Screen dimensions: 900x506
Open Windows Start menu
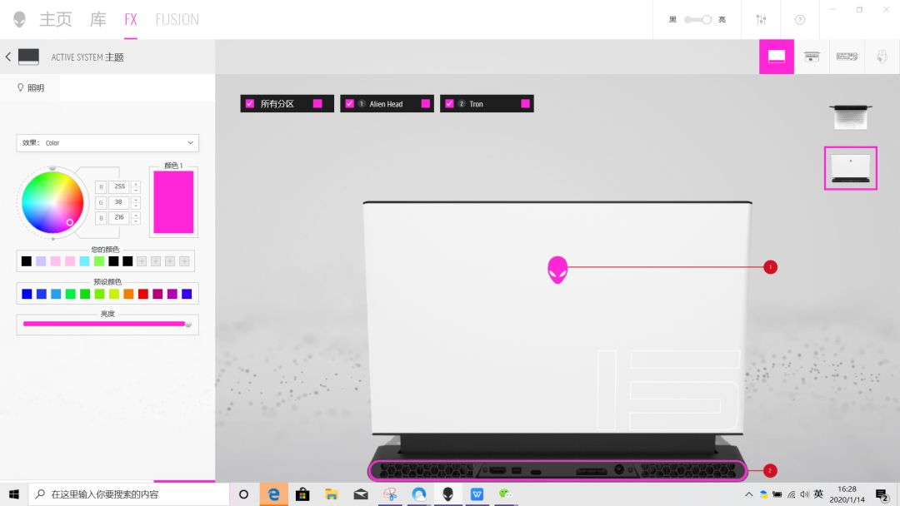[x=14, y=494]
